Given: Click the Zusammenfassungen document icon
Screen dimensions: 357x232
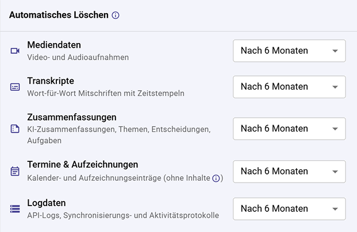Looking at the screenshot, I should (15, 129).
